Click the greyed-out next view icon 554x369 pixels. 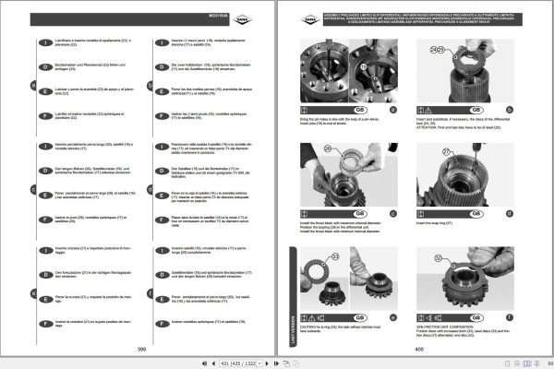296,363
